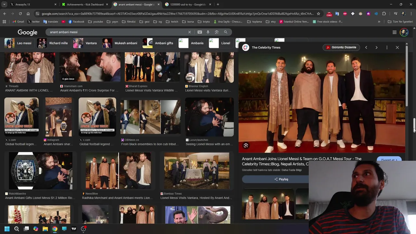
Task: Go back to the previous page
Action: 5,14
